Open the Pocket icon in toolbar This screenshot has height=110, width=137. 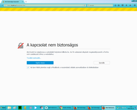pyautogui.click(x=122, y=5)
